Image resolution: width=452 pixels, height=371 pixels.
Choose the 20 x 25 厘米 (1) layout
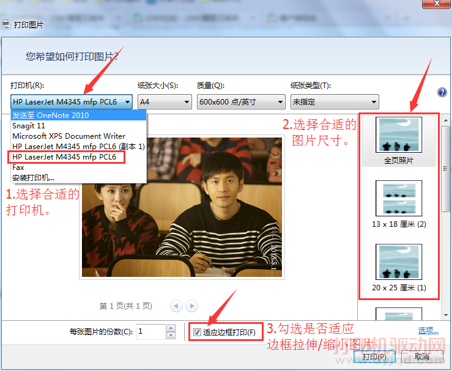point(399,268)
